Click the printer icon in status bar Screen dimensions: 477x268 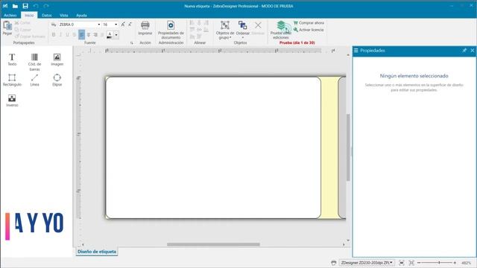point(334,263)
